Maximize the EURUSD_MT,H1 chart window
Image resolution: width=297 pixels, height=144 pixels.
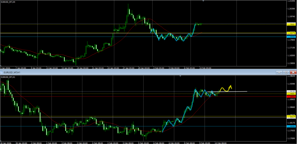pos(287,72)
